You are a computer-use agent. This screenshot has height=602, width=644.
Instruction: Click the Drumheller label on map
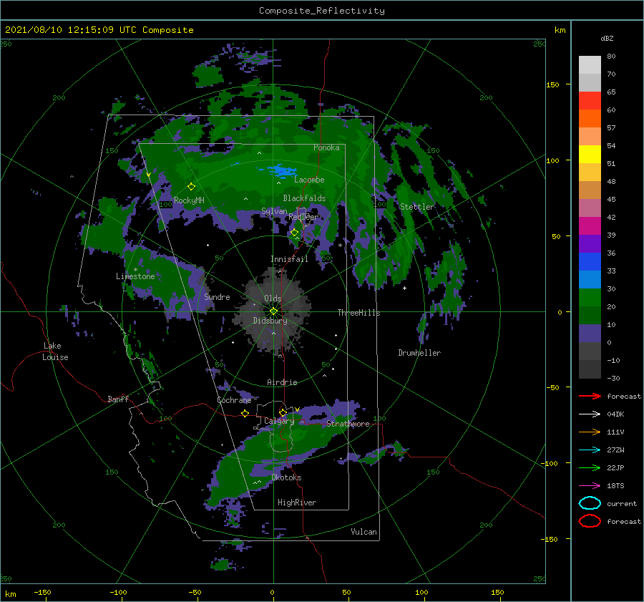[x=419, y=353]
